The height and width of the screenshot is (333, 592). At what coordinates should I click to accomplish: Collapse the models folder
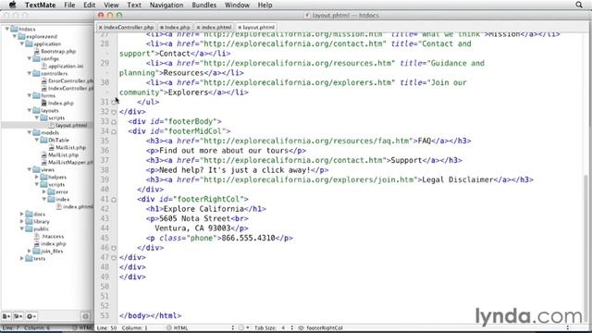(x=30, y=132)
